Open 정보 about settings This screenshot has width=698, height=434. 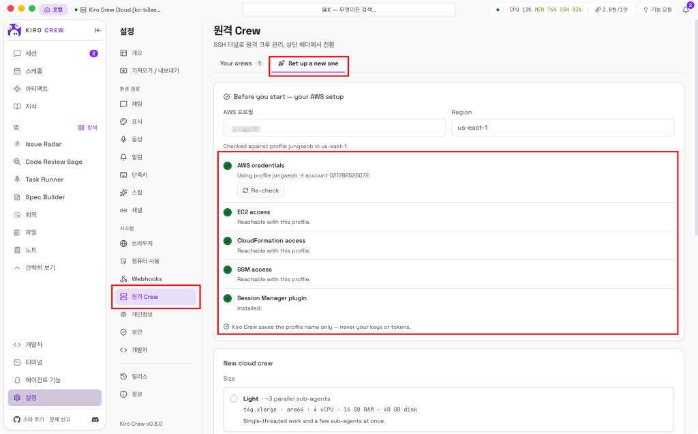point(155,394)
